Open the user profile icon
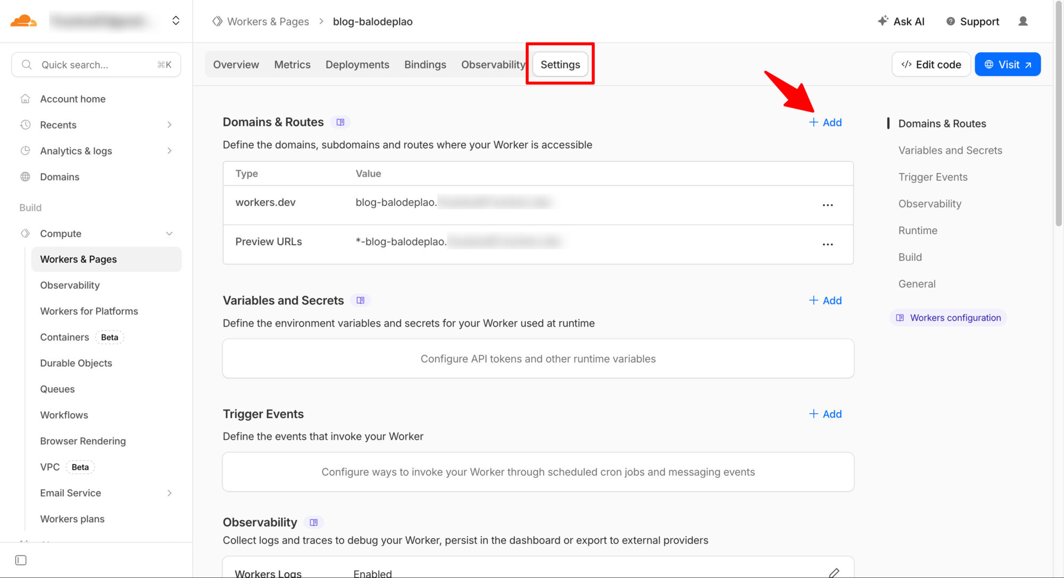Image resolution: width=1064 pixels, height=578 pixels. tap(1023, 21)
